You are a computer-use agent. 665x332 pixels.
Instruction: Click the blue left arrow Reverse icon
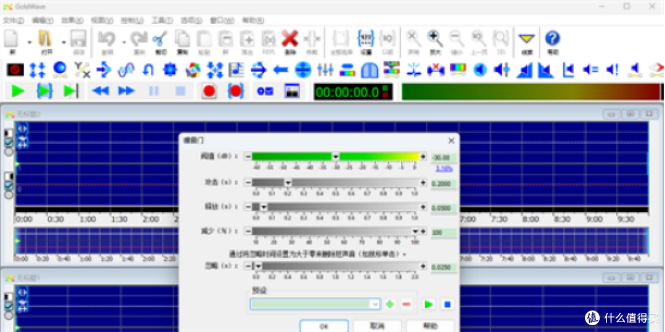(x=281, y=69)
